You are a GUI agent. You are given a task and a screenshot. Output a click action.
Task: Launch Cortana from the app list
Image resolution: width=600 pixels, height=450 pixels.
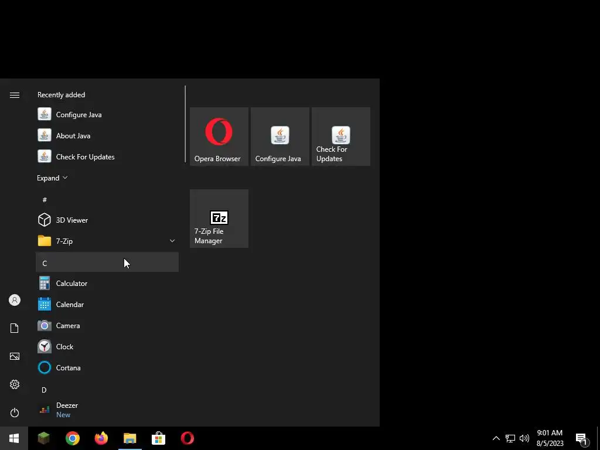(107, 367)
